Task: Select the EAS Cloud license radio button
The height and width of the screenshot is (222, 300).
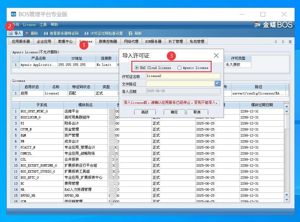Action: pos(136,68)
